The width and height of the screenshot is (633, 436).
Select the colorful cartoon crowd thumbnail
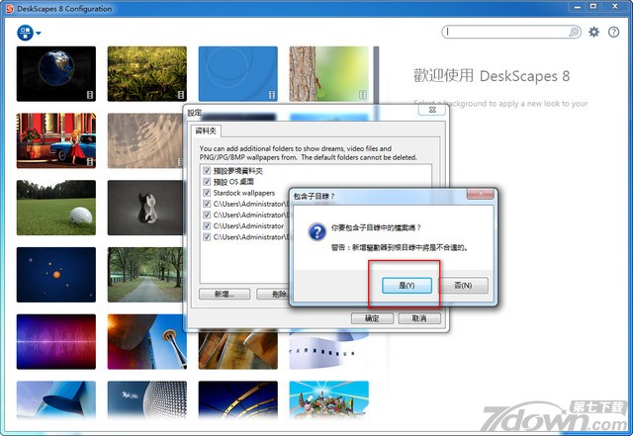328,399
